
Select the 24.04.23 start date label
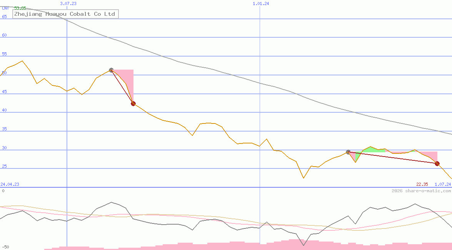pos(9,184)
